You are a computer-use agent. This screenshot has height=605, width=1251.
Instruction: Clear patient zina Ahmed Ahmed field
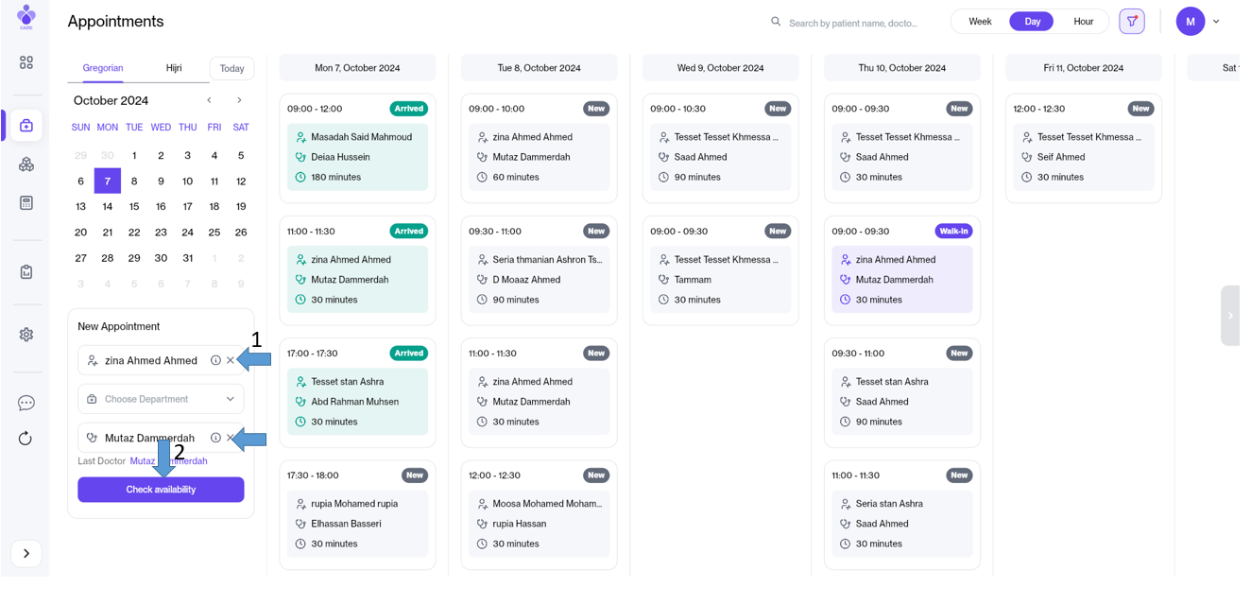click(x=231, y=360)
